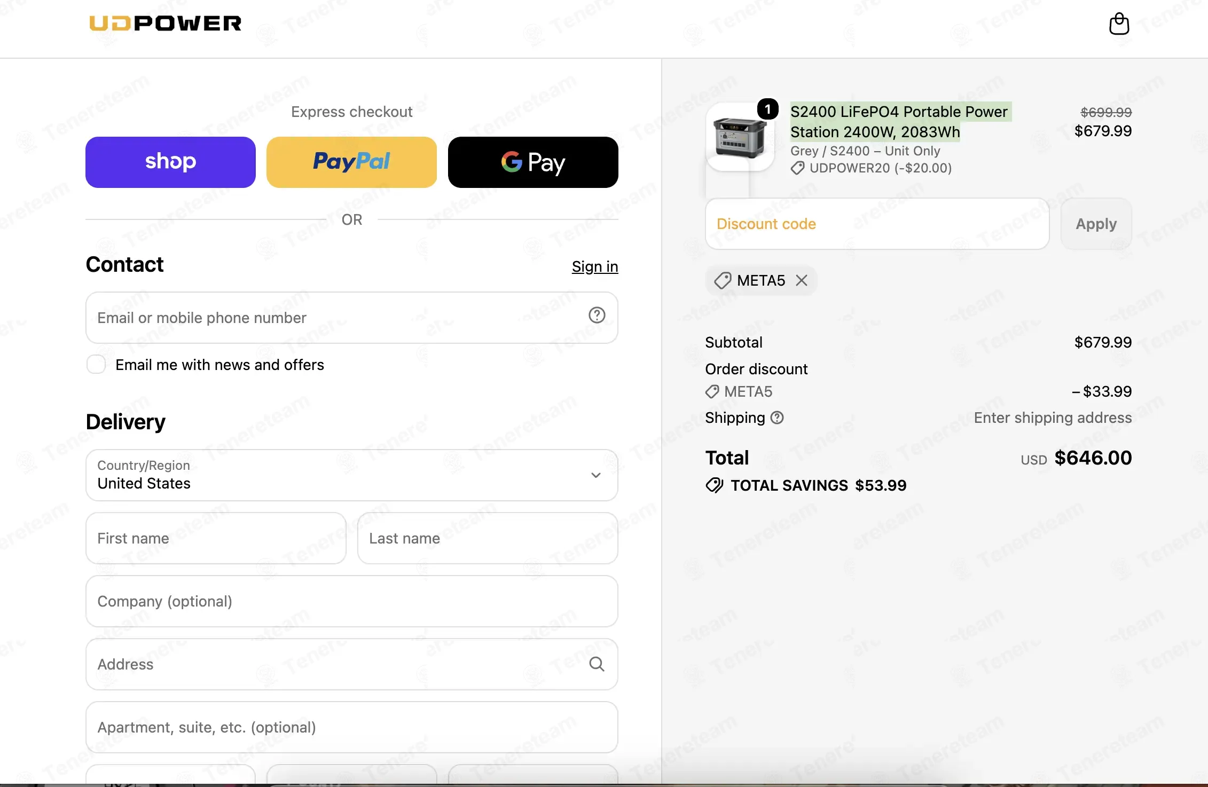Click the email field help icon

coord(597,316)
